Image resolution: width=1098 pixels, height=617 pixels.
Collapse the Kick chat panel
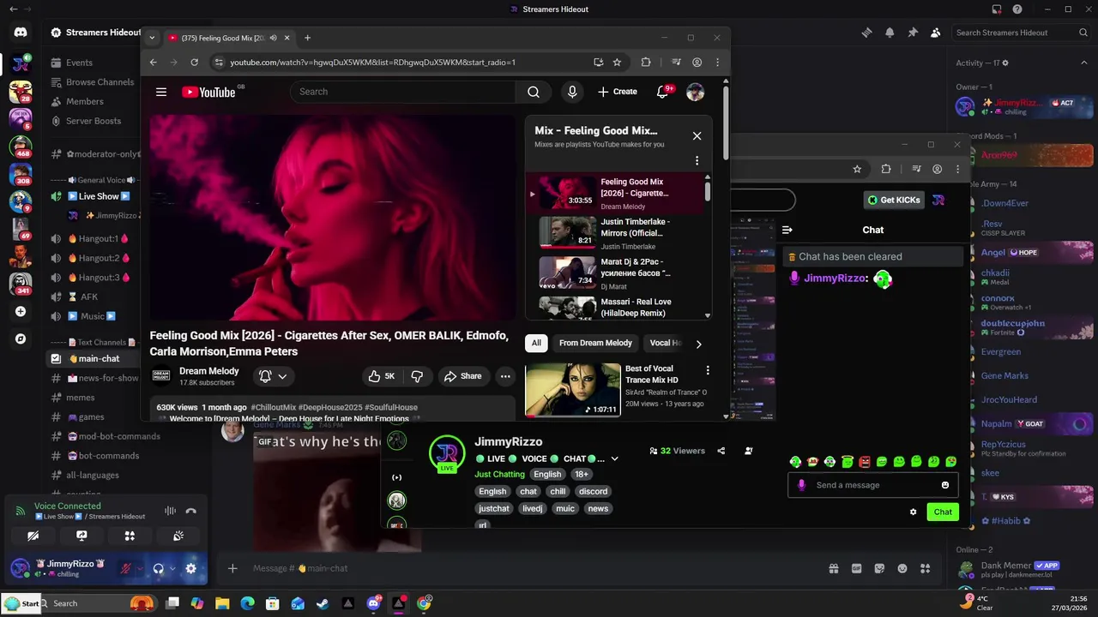(787, 230)
